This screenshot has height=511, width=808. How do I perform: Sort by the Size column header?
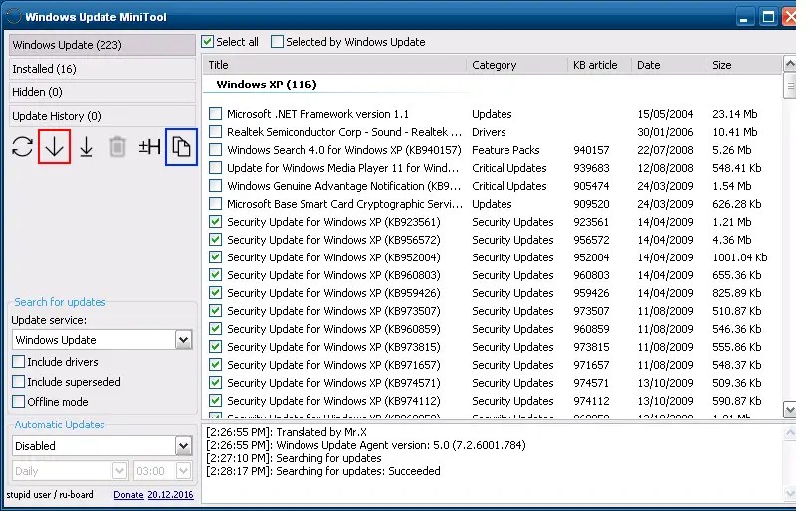point(744,65)
